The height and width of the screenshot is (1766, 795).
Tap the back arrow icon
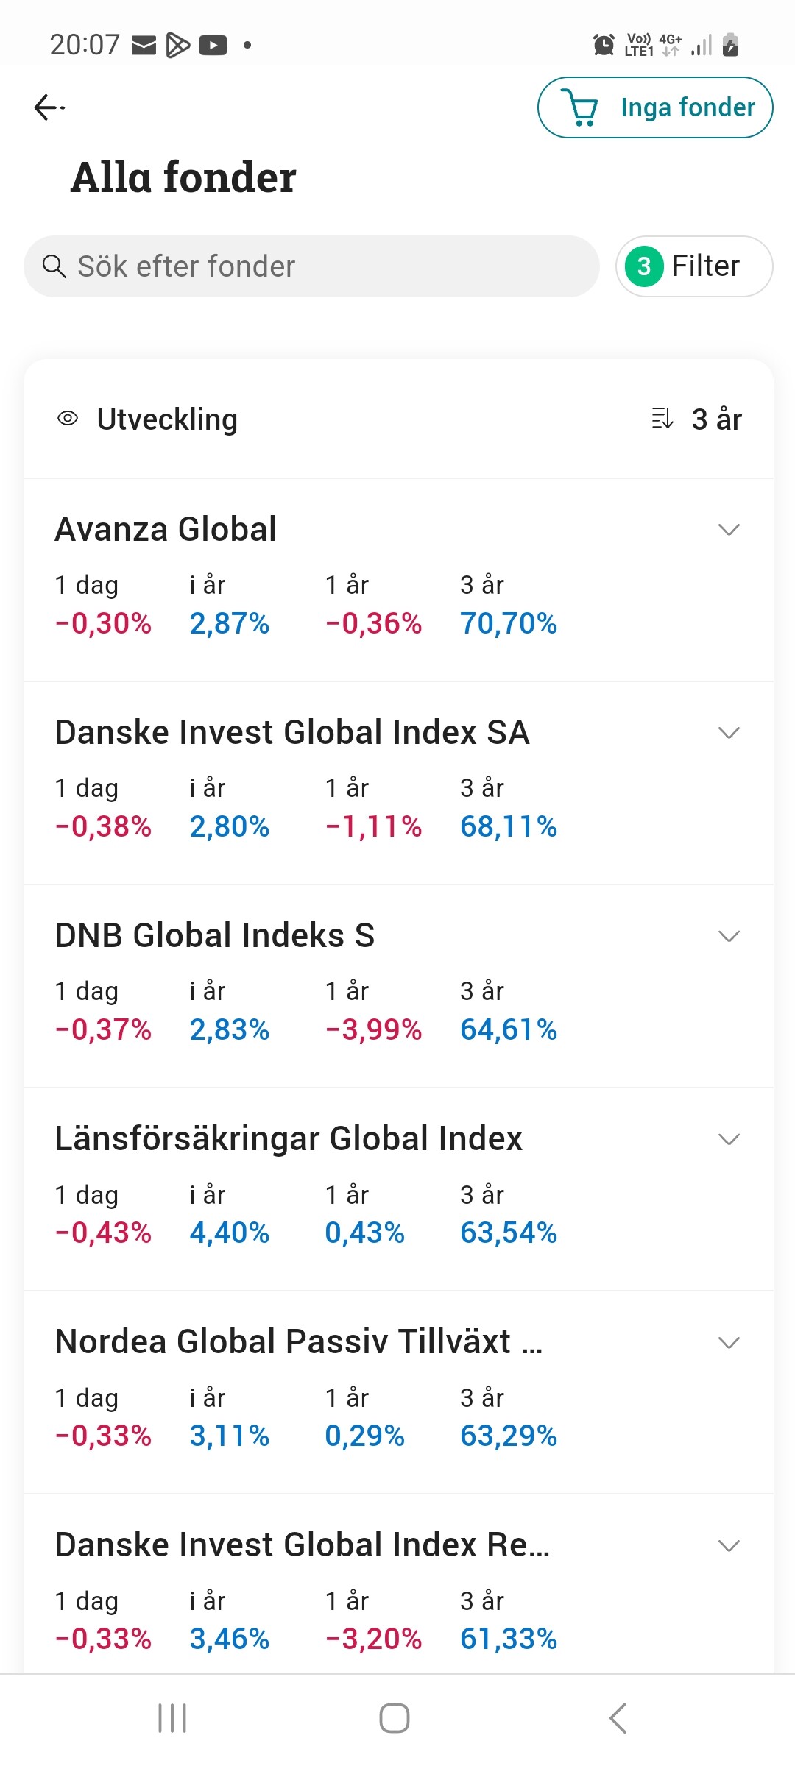pos(49,107)
